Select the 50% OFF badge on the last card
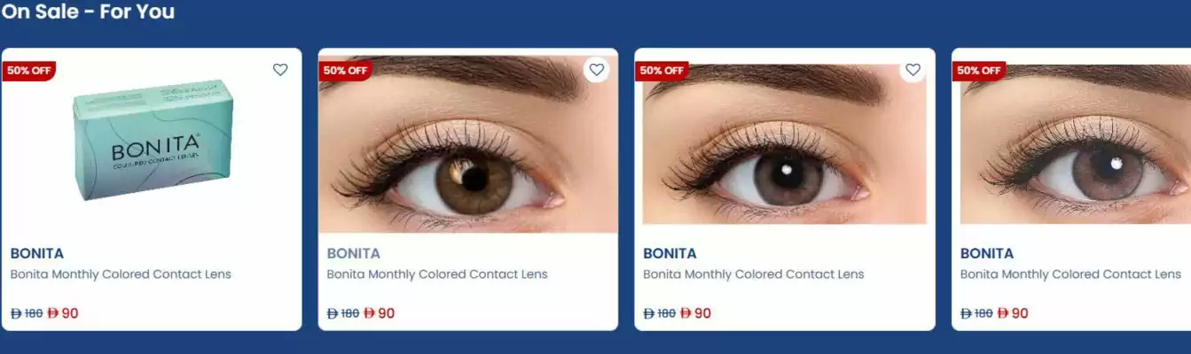 pyautogui.click(x=979, y=71)
